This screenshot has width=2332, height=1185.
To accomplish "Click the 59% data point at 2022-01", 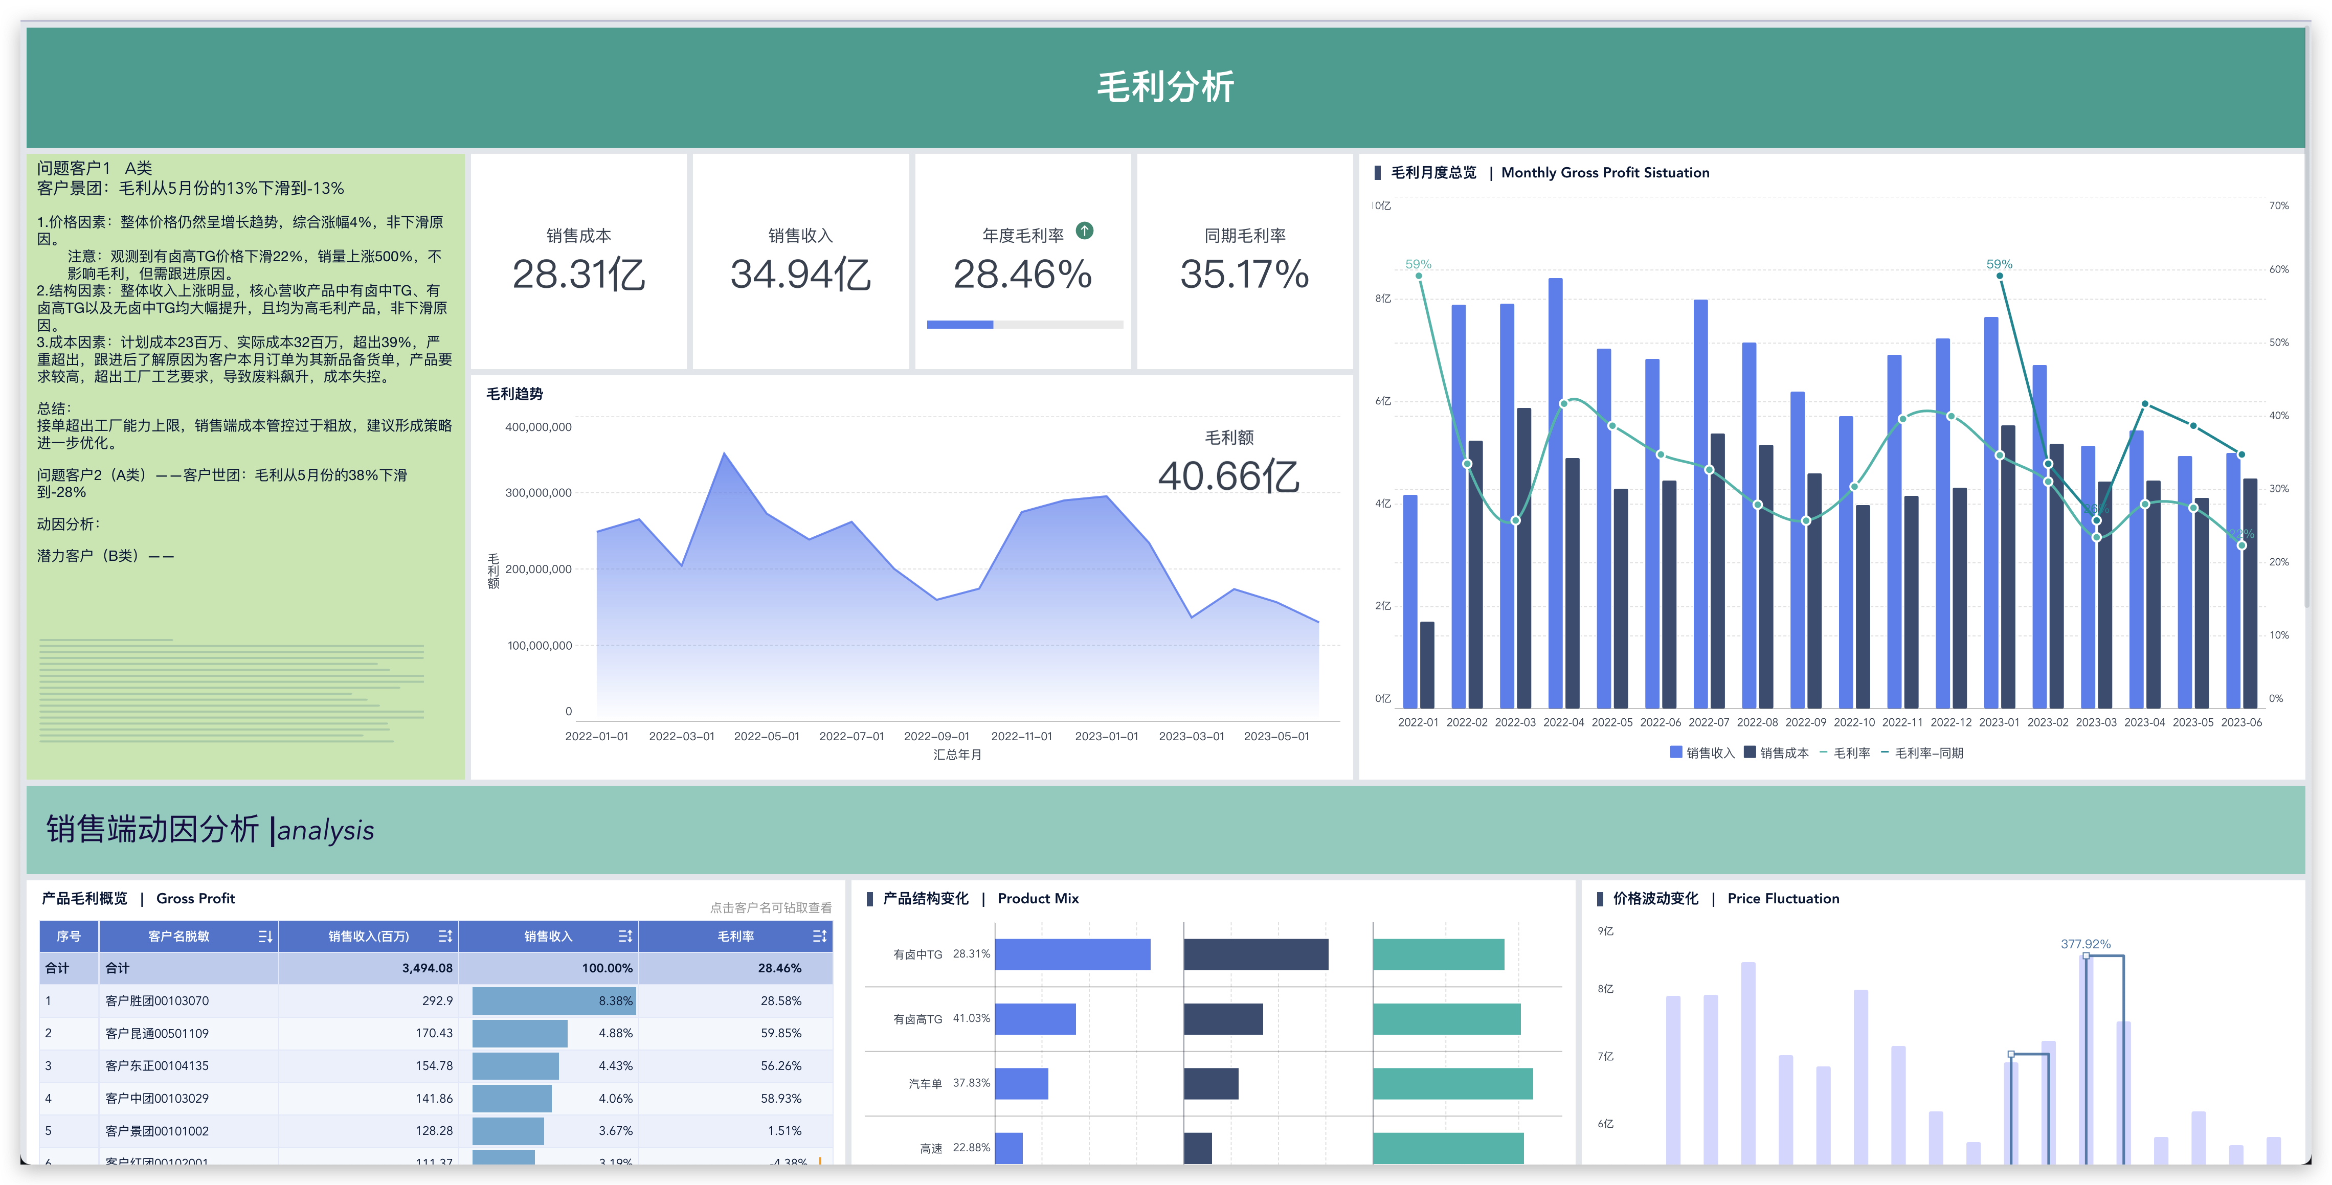I will point(1419,276).
